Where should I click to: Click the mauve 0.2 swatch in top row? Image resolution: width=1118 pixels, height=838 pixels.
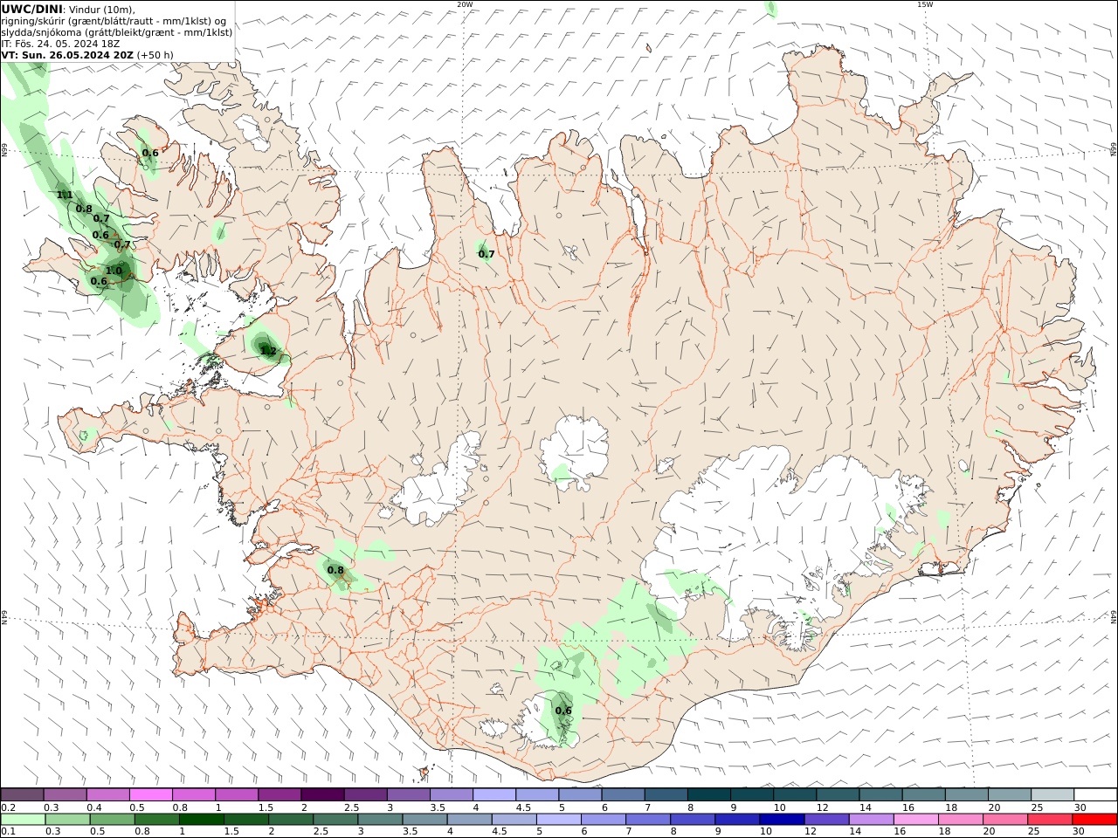(22, 794)
